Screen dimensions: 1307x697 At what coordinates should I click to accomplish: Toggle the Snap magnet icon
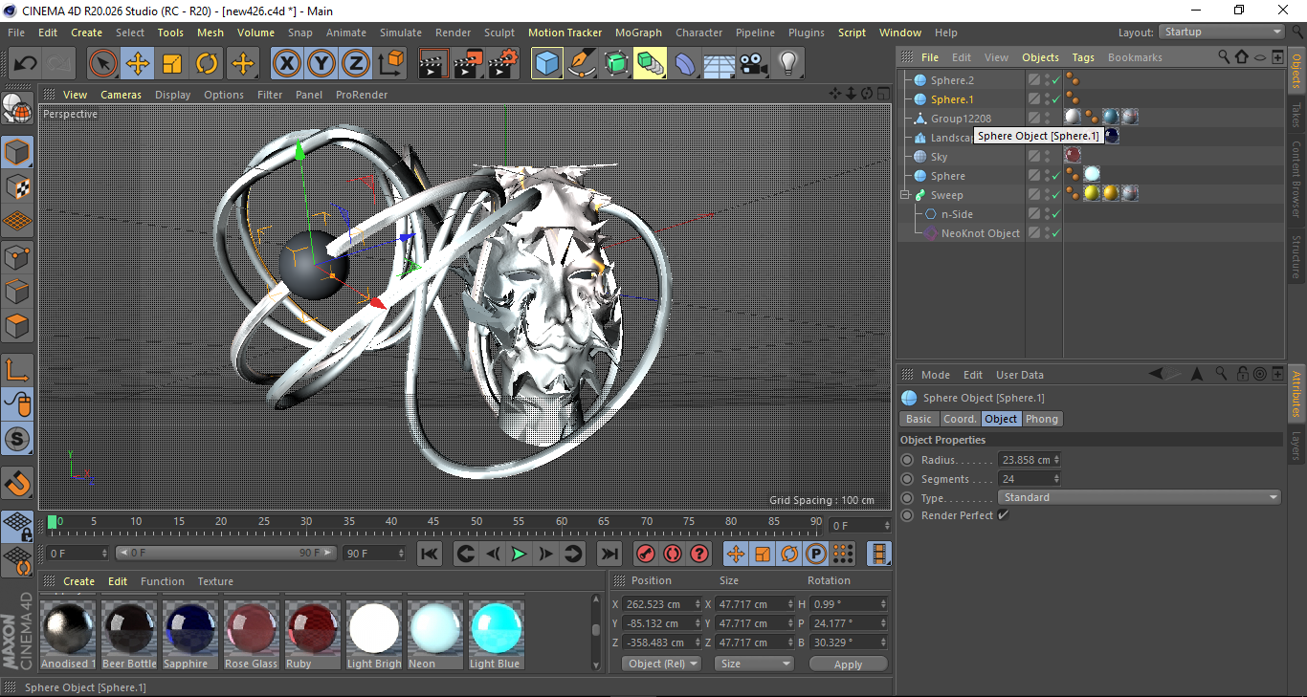(x=17, y=483)
